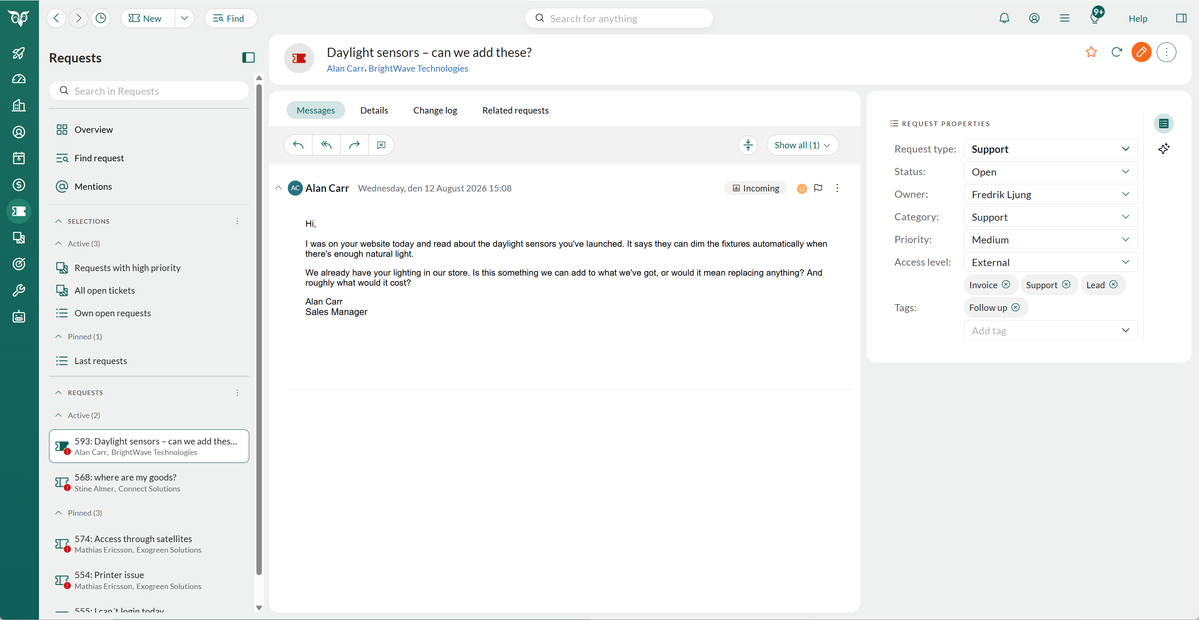Open the New button dropdown arrow
Screen dimensions: 1199x620
coord(184,18)
